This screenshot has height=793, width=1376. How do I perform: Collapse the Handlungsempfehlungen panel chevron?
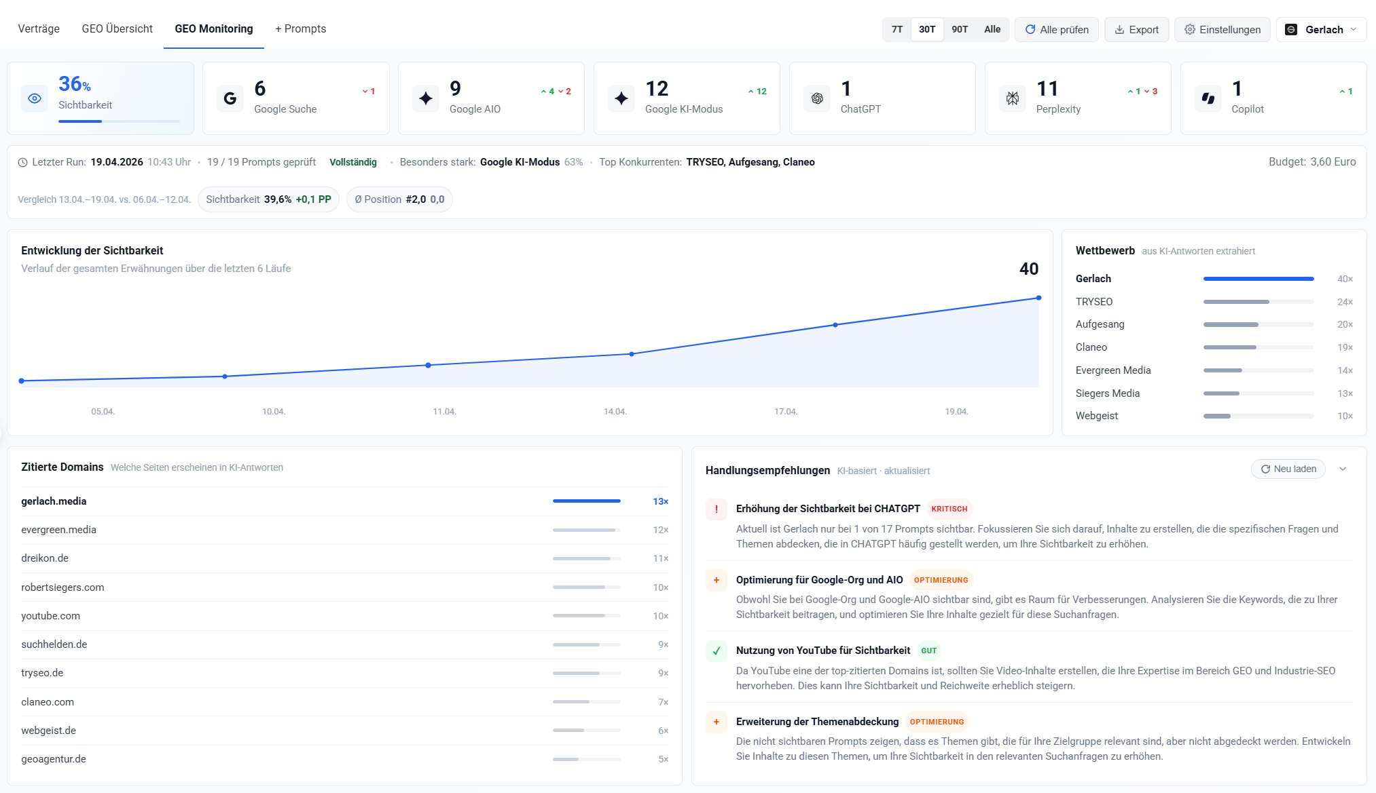1343,469
